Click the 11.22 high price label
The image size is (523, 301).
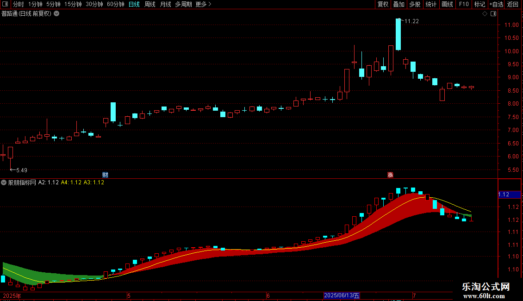pyautogui.click(x=411, y=21)
